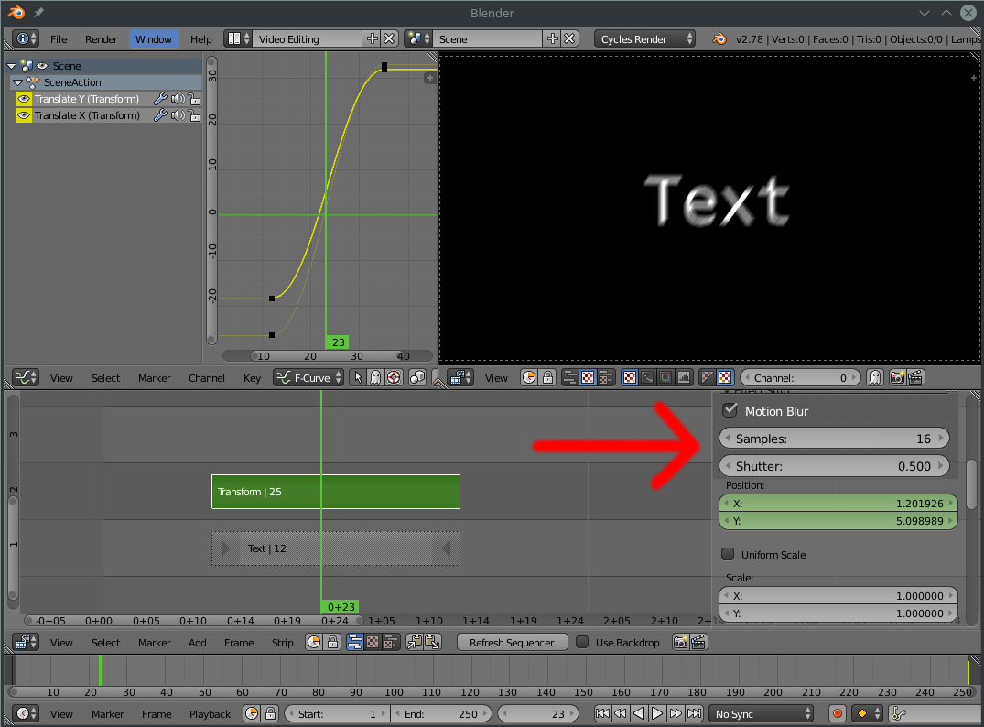Open the Strip menu in sequencer
The width and height of the screenshot is (984, 727).
point(283,643)
